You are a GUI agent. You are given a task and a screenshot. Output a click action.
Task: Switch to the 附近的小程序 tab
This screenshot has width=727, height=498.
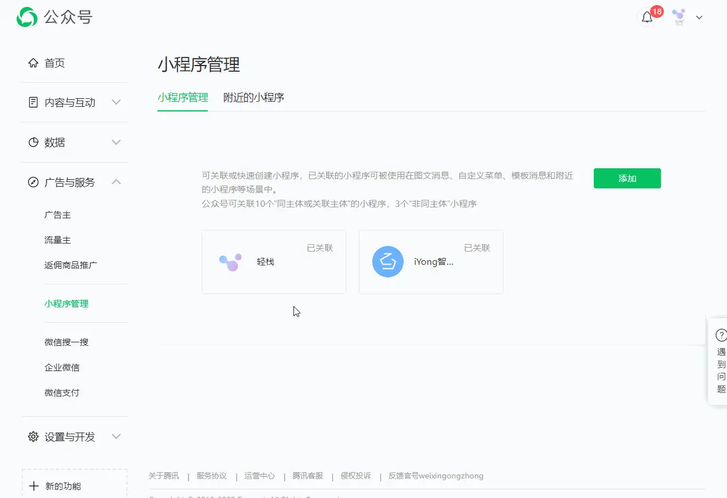click(254, 98)
